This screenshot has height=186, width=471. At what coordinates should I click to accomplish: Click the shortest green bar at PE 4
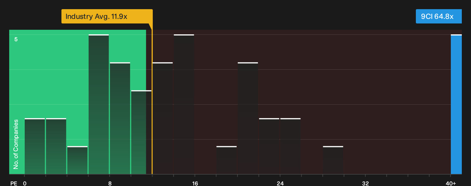(78, 160)
